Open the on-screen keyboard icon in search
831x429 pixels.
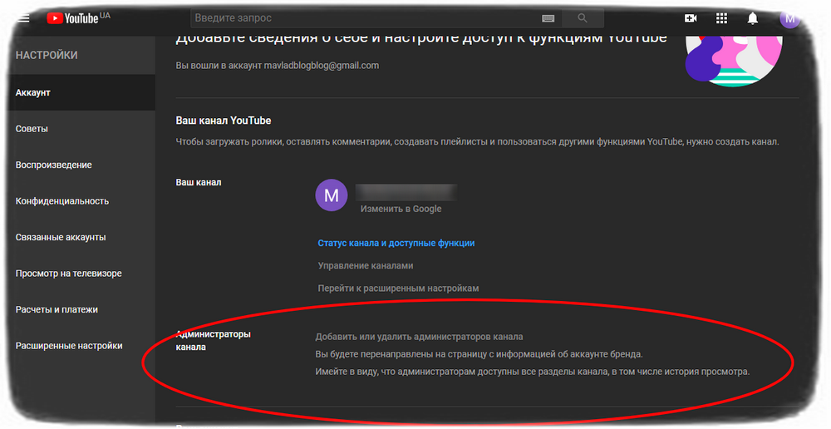click(548, 18)
